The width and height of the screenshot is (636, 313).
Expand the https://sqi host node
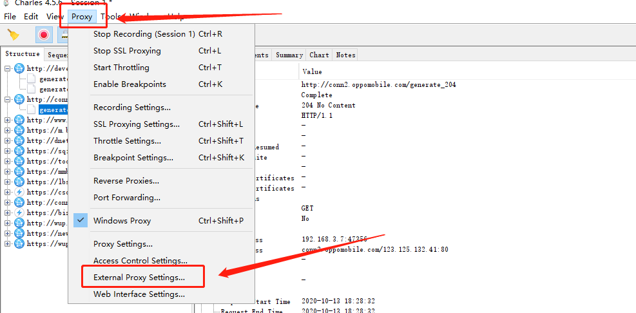pyautogui.click(x=7, y=151)
